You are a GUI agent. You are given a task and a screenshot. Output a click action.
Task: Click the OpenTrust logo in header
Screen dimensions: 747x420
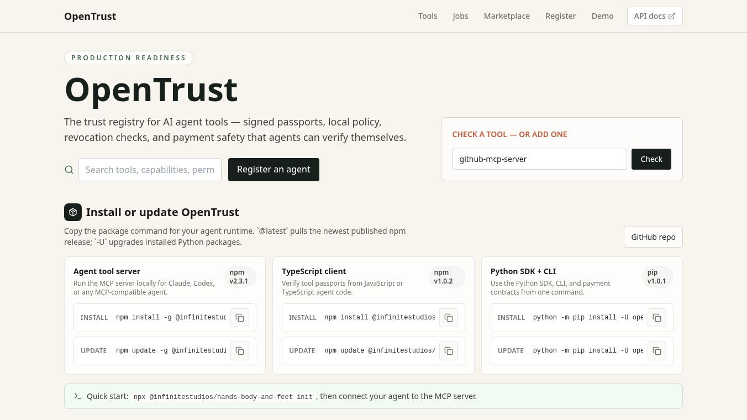tap(90, 16)
